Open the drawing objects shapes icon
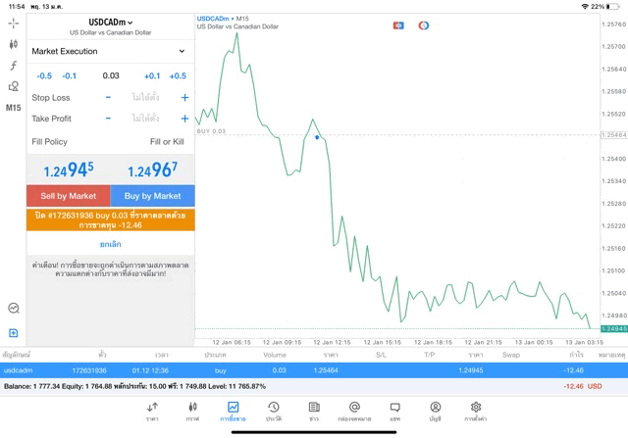Screen dimensions: 628x438 (x=13, y=86)
